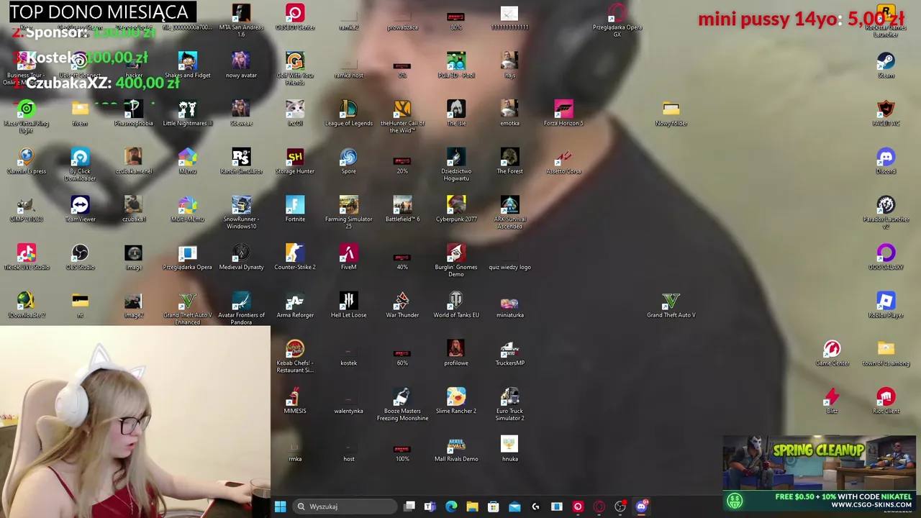Viewport: 921px width, 518px height.
Task: Click The Forest desktop shortcut
Action: 509,157
